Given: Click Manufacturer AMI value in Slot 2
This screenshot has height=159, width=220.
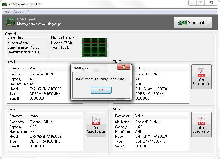Looking at the screenshot, I should (32, 132).
